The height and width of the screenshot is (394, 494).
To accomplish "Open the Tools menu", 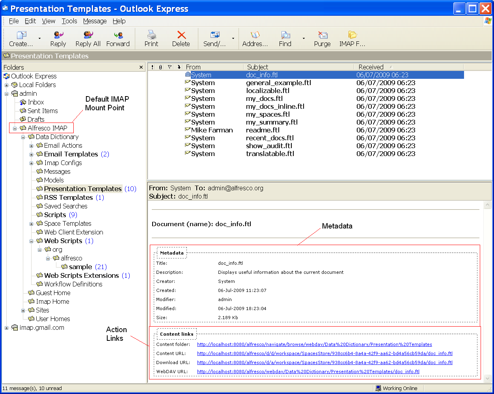I will coord(69,21).
